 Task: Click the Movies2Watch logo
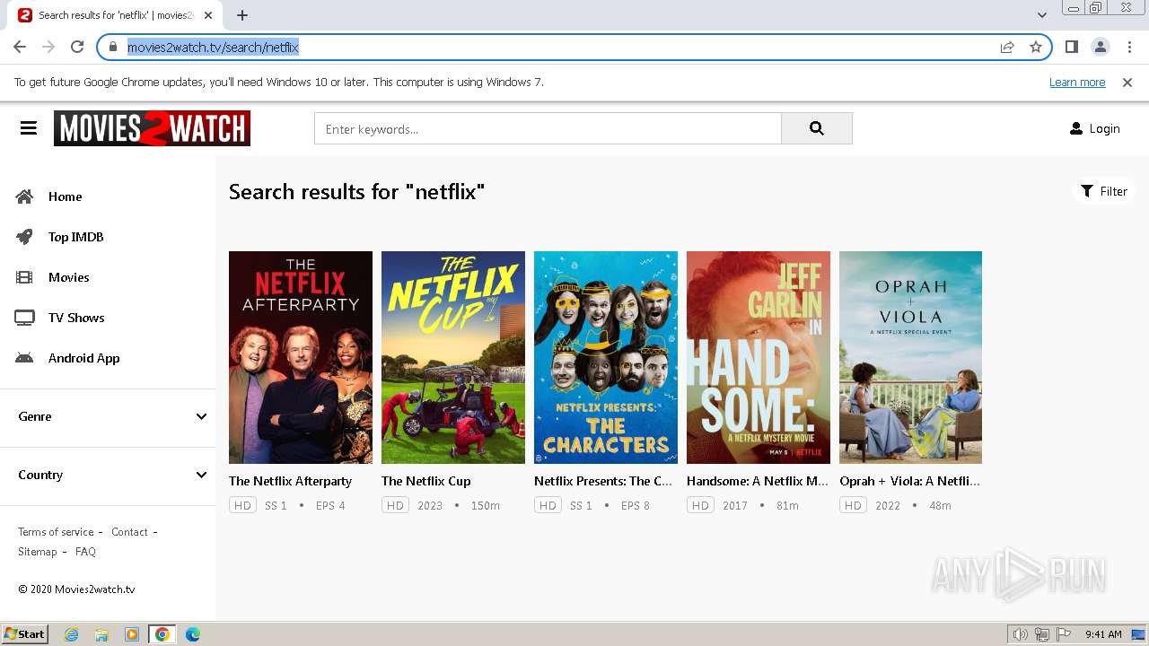pyautogui.click(x=152, y=128)
